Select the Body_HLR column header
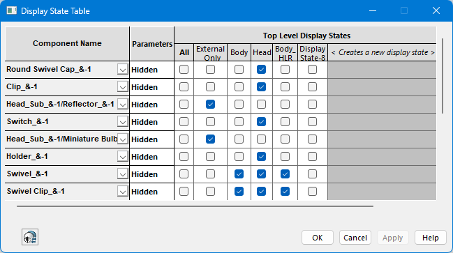Viewport: 453px width, 253px height. [x=285, y=52]
